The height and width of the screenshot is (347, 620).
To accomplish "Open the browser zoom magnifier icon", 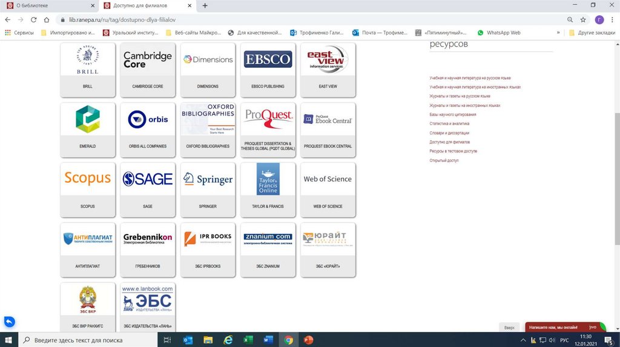I will [570, 20].
